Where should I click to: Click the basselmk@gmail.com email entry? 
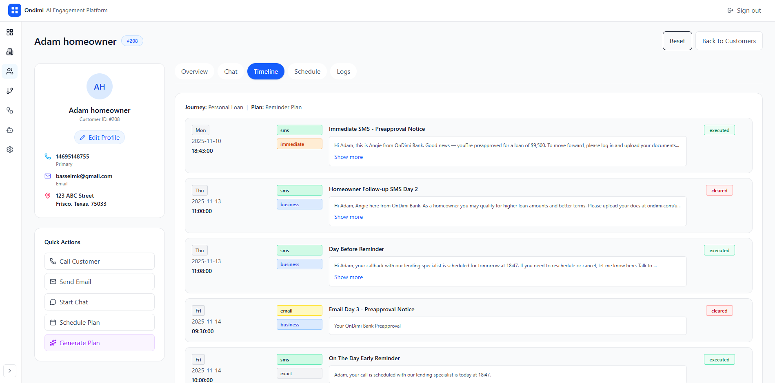84,176
